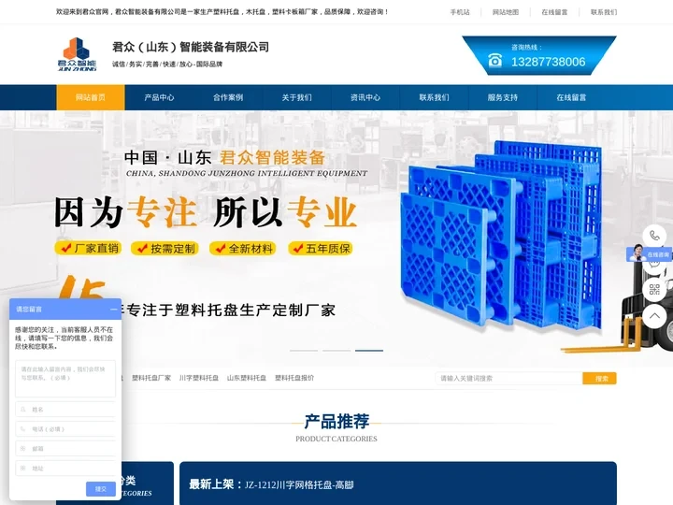Select the first banner slide indicator
The image size is (673, 505).
[x=304, y=351]
